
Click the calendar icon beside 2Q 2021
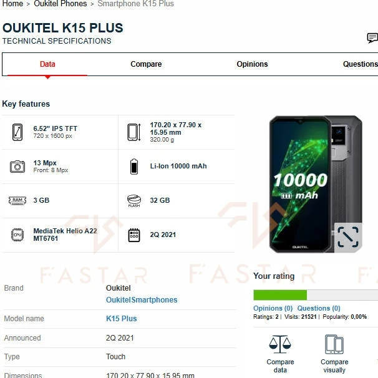click(134, 235)
